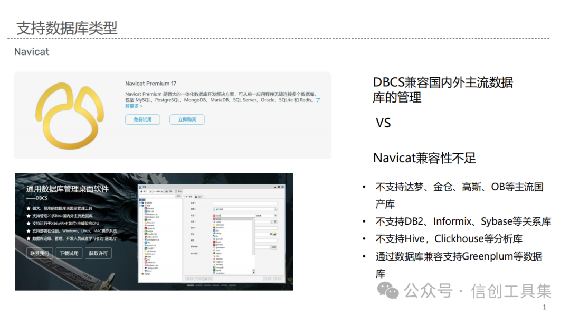Select kingbase_pg connection in the tree
Screen dimensions: 570x314
tap(150, 214)
